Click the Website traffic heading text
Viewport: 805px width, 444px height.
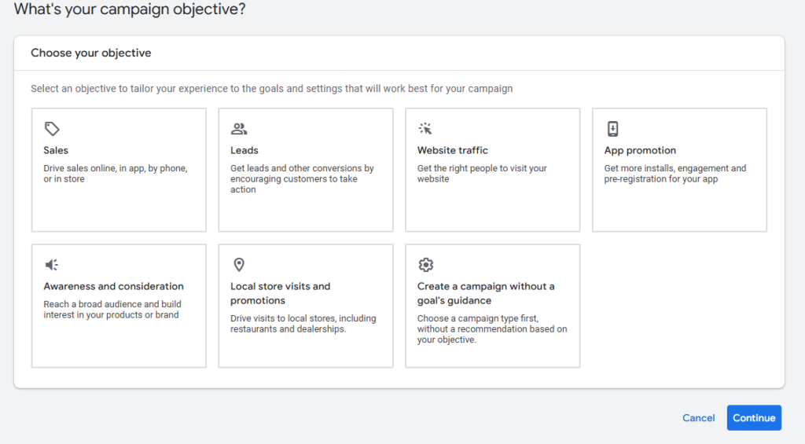pos(453,150)
